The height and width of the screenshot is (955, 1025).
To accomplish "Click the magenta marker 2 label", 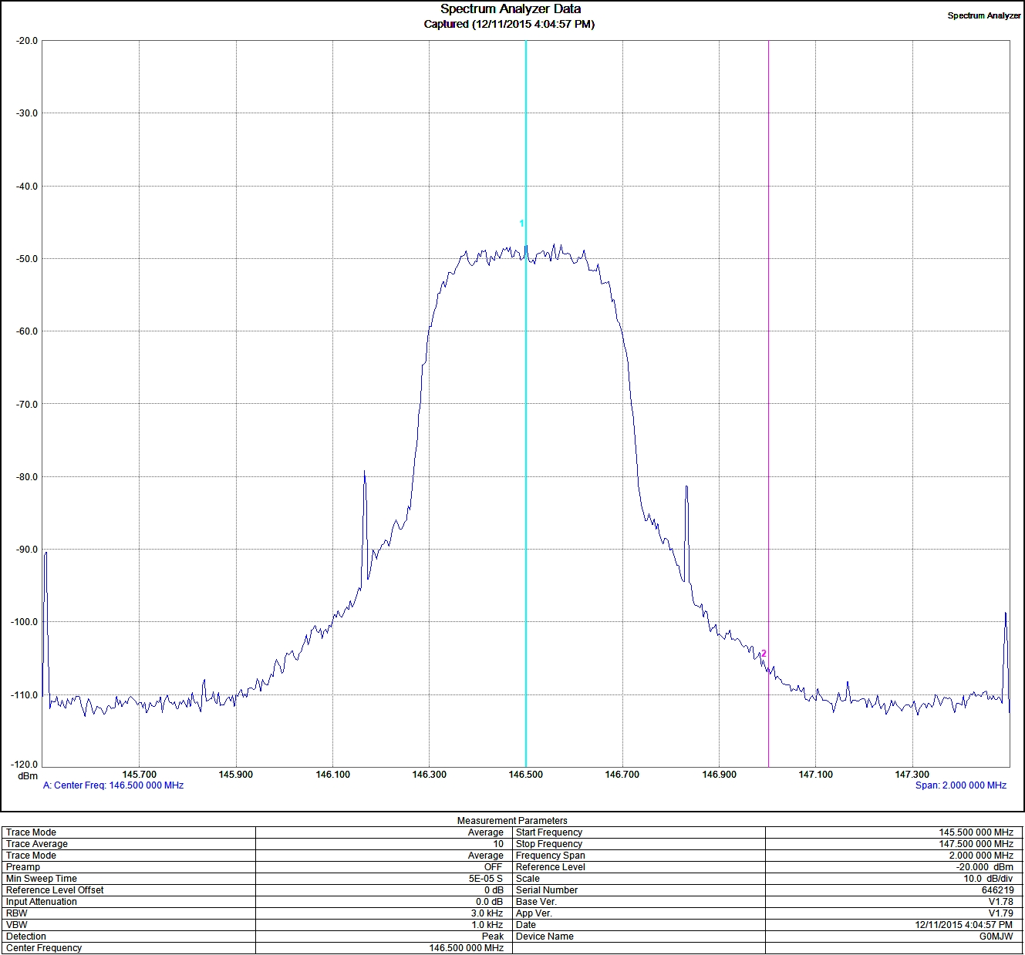I will [x=764, y=654].
